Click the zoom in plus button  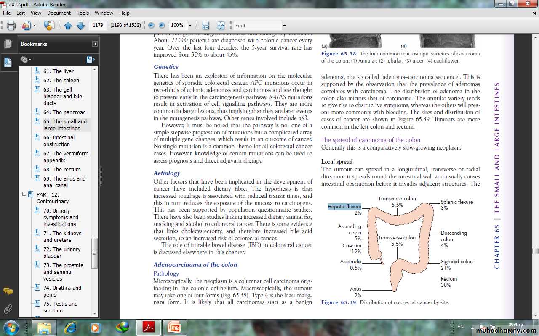click(x=162, y=26)
